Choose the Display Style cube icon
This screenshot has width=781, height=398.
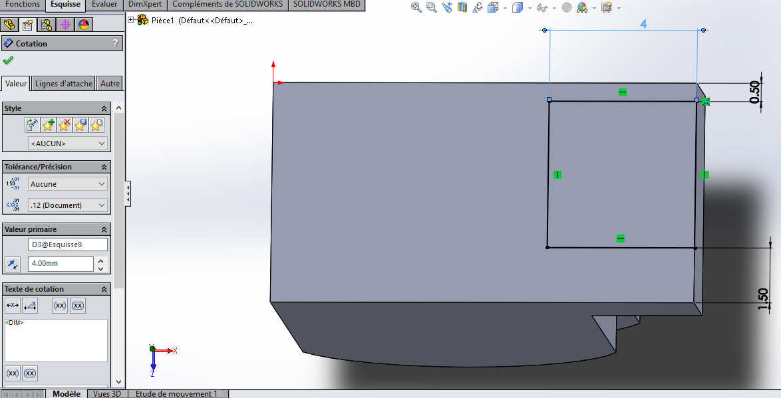point(518,7)
